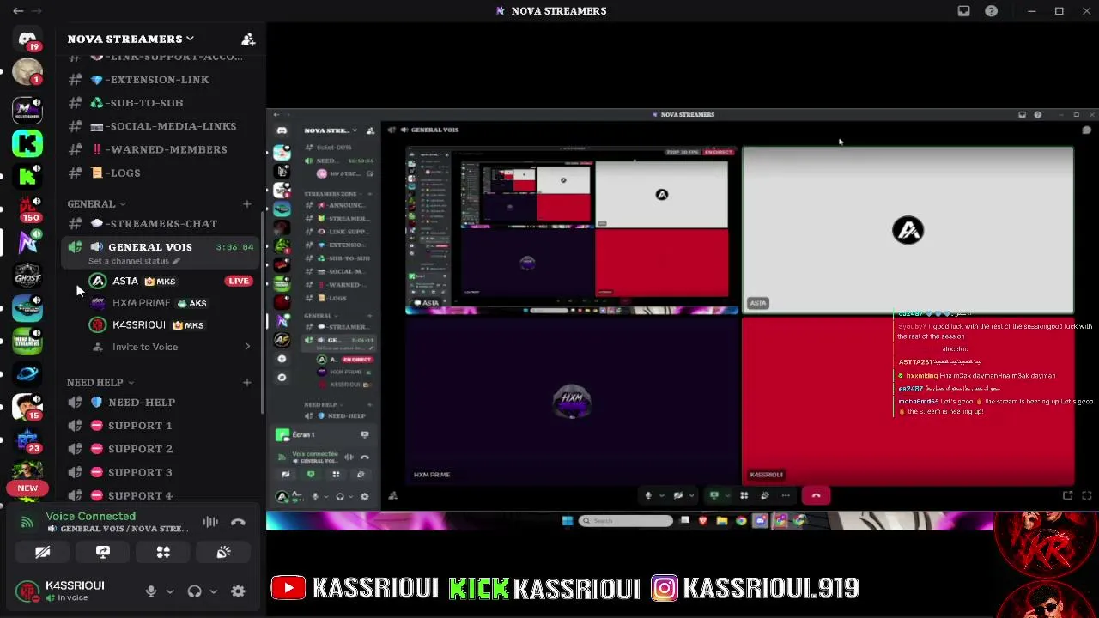Collapse the GENERAL category
The image size is (1099, 618).
[x=96, y=204]
